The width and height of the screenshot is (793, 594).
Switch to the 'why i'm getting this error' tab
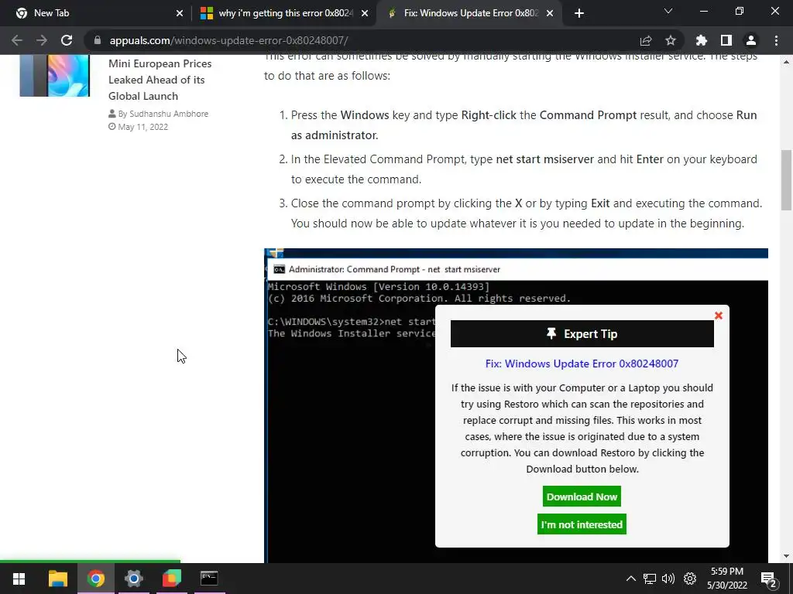(284, 13)
